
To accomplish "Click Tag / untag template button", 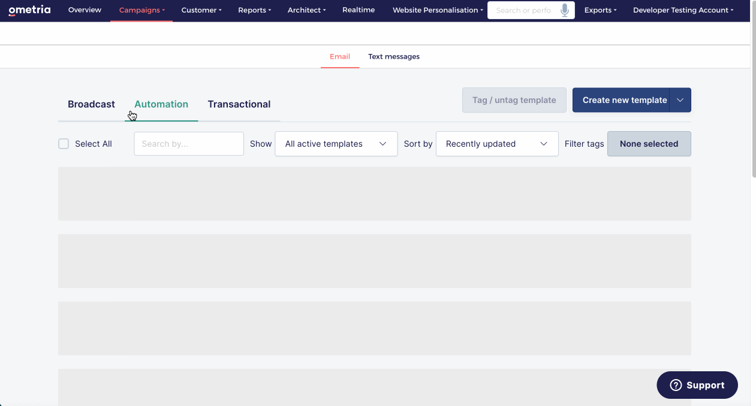I will pos(514,100).
